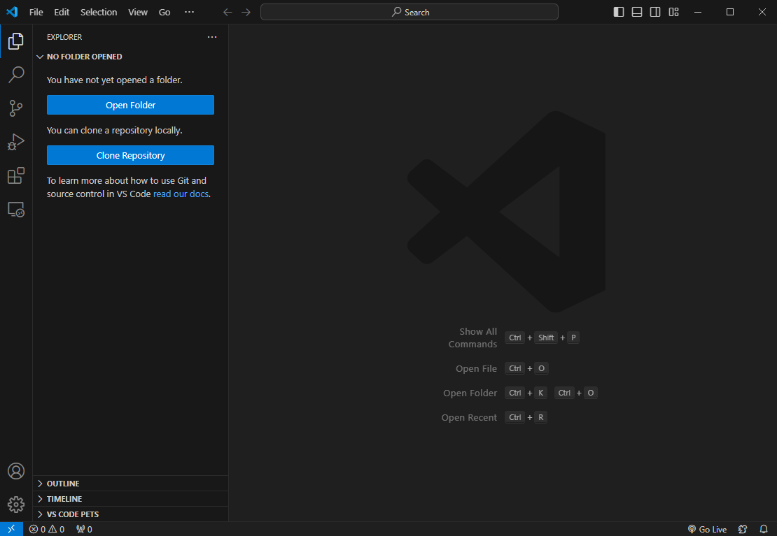Maximize the VS Code window
Viewport: 777px width, 536px height.
pos(730,12)
